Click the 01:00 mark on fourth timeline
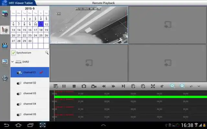The width and height of the screenshot is (207, 129). [81, 117]
